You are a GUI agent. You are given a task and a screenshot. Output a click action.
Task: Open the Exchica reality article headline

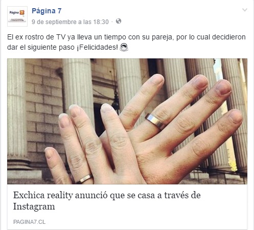click(107, 201)
